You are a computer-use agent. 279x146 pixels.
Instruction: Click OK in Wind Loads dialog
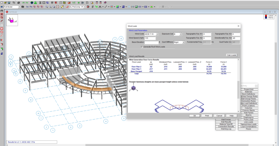pos(195,115)
